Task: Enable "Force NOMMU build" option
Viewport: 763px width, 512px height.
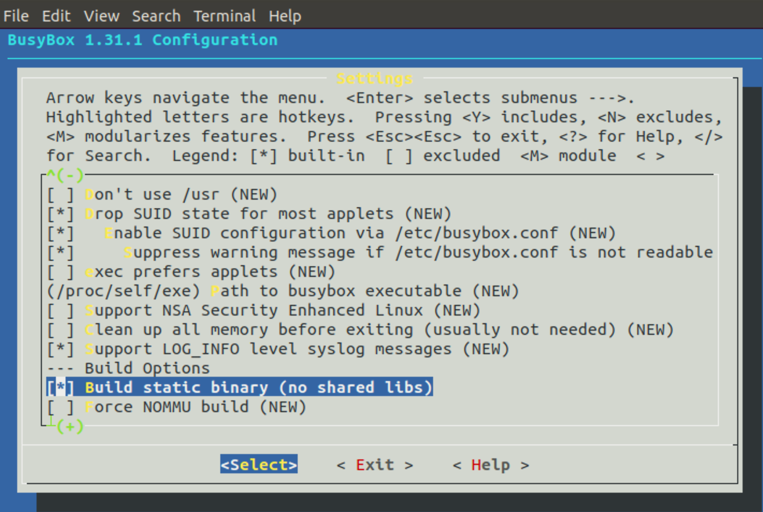Action: coord(60,407)
